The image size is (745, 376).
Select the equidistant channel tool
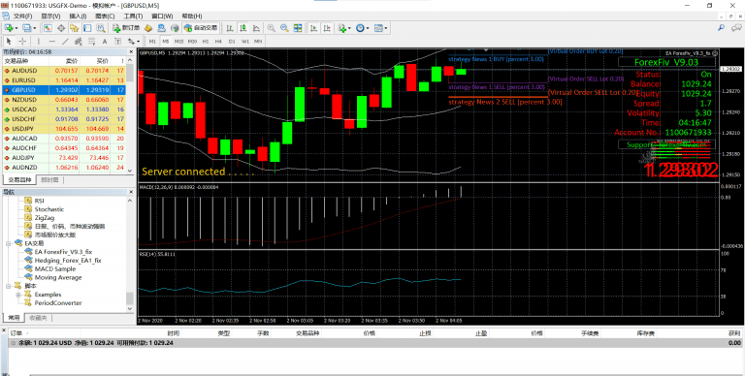coord(79,42)
